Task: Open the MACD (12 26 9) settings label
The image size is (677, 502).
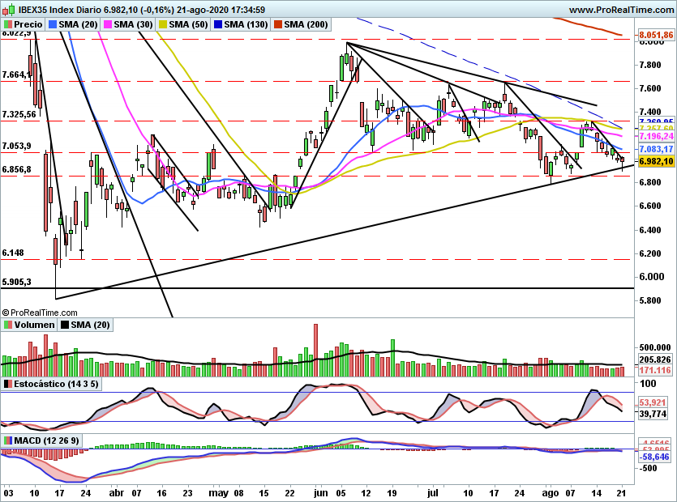Action: tap(46, 440)
